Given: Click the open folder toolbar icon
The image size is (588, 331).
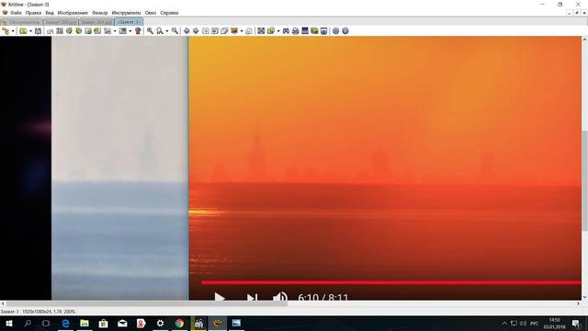Looking at the screenshot, I should click(23, 31).
